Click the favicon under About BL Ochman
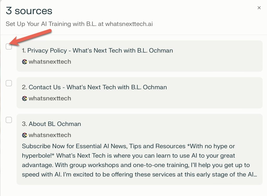267x196 pixels. tap(25, 135)
